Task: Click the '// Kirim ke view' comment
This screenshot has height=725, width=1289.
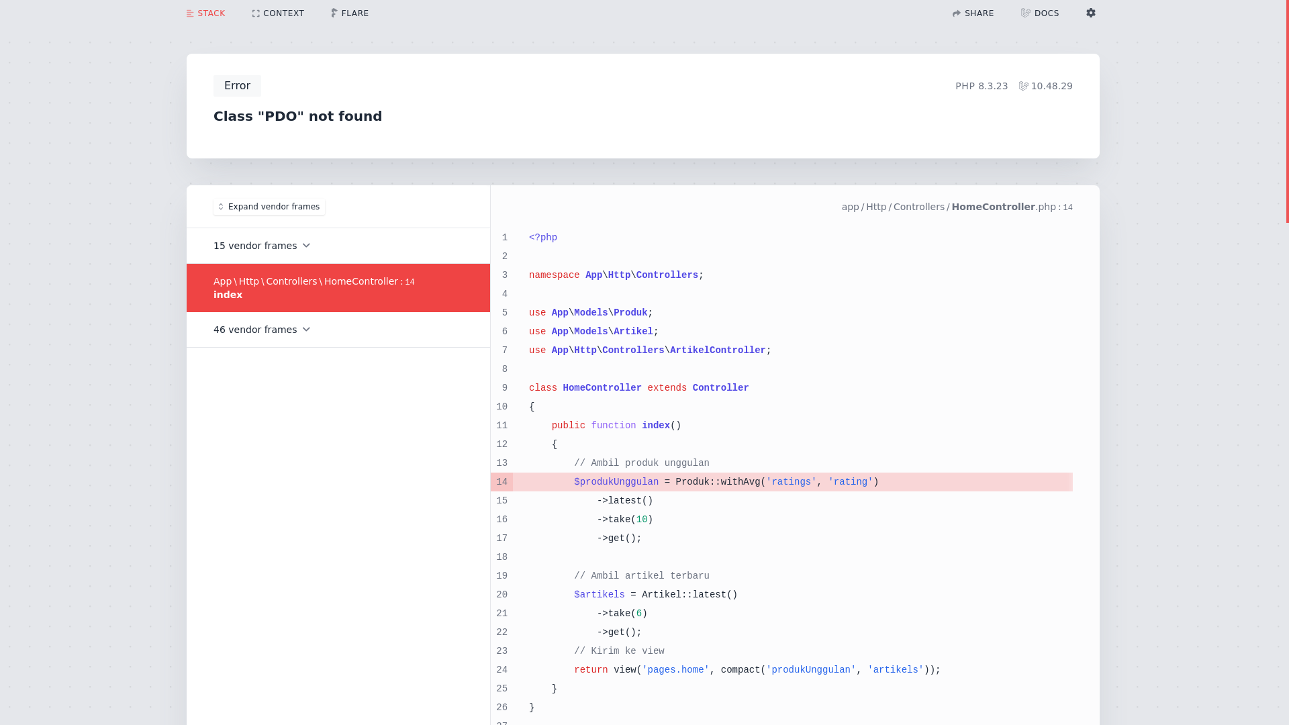Action: pyautogui.click(x=619, y=651)
